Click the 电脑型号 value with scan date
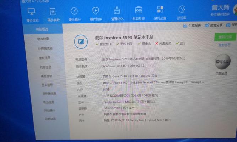 click(x=144, y=59)
